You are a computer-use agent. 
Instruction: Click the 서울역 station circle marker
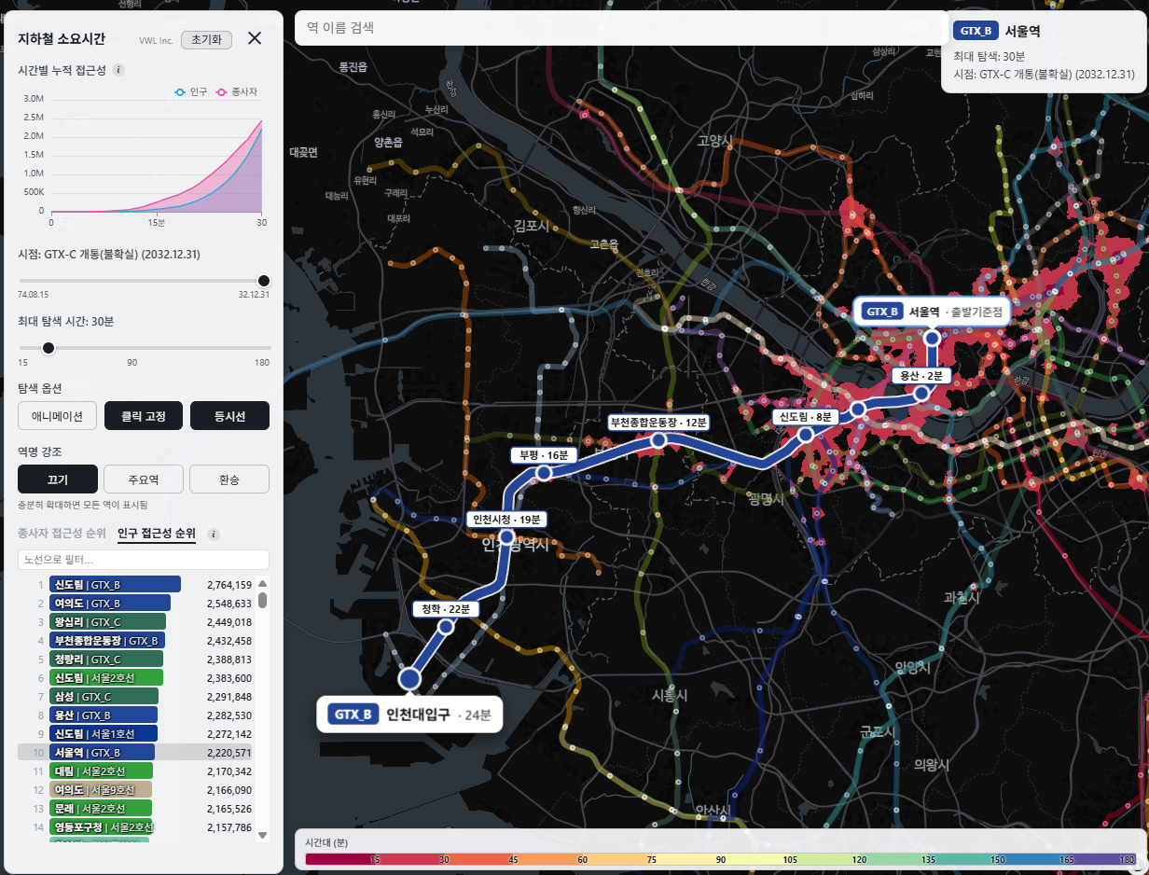[x=932, y=339]
